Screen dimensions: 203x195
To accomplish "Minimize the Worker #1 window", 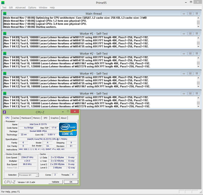I will [x=184, y=33].
